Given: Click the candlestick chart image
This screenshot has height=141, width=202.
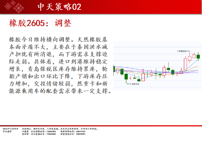Looking at the screenshot, I should pos(157,66).
